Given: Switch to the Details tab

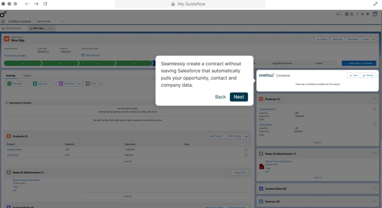Looking at the screenshot, I should tap(27, 75).
